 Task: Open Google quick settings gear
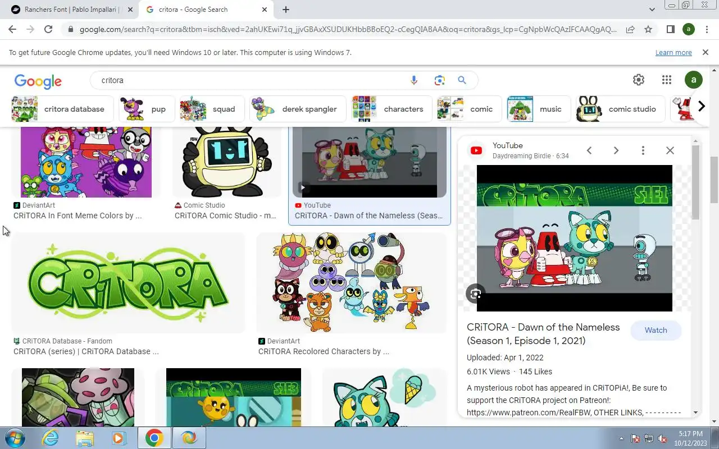click(639, 80)
